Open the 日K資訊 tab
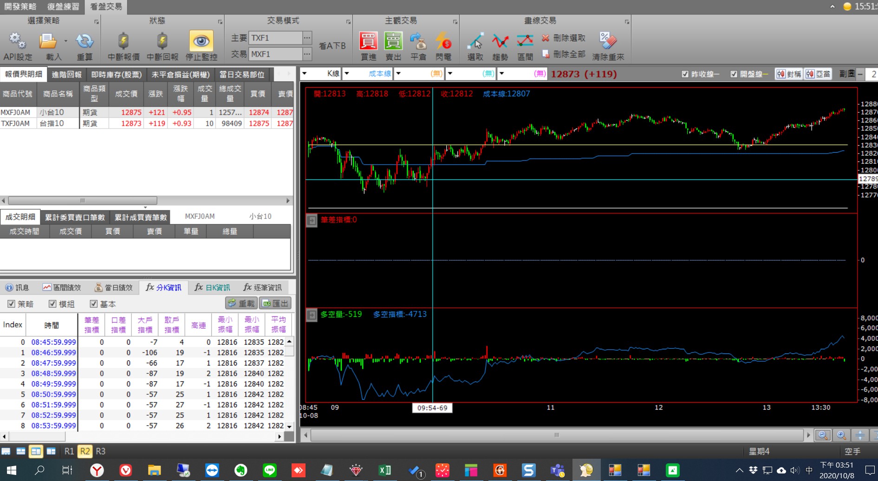878x481 pixels. (213, 288)
